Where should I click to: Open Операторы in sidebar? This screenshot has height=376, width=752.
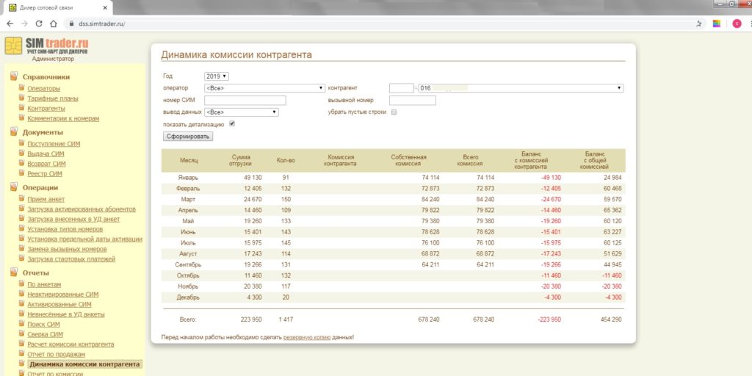pyautogui.click(x=43, y=89)
